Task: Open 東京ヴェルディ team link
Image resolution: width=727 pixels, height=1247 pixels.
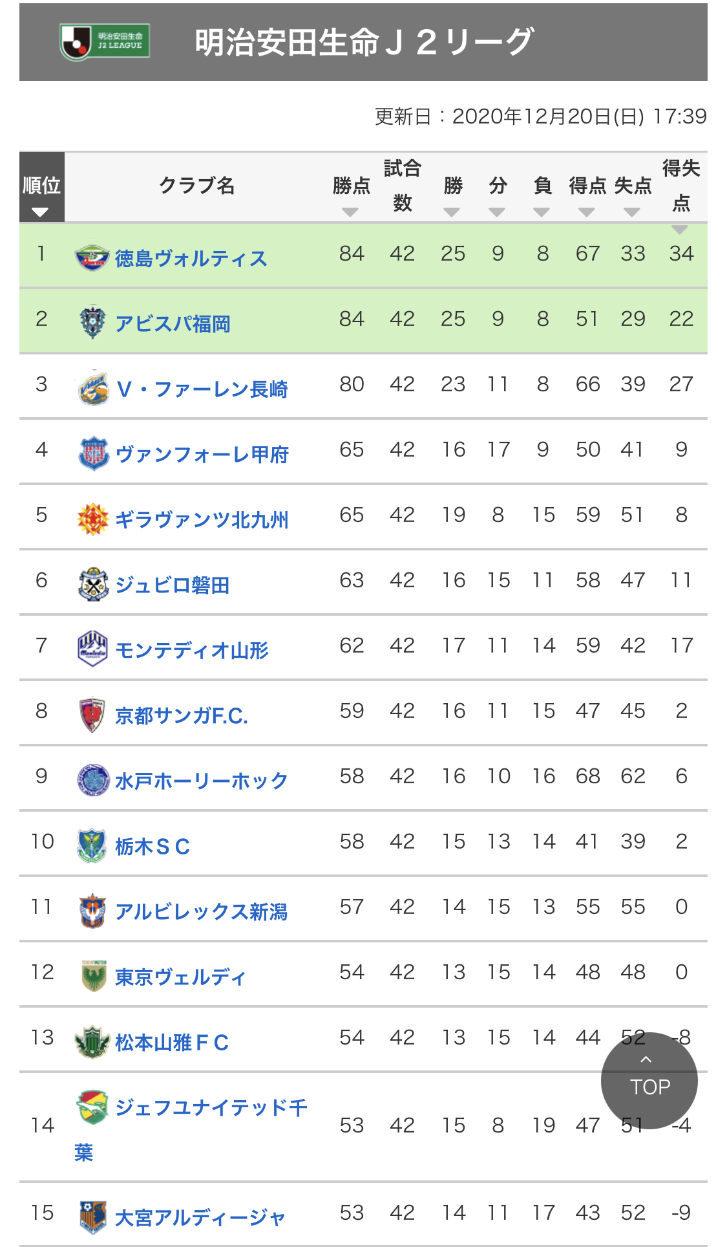Action: click(x=180, y=977)
